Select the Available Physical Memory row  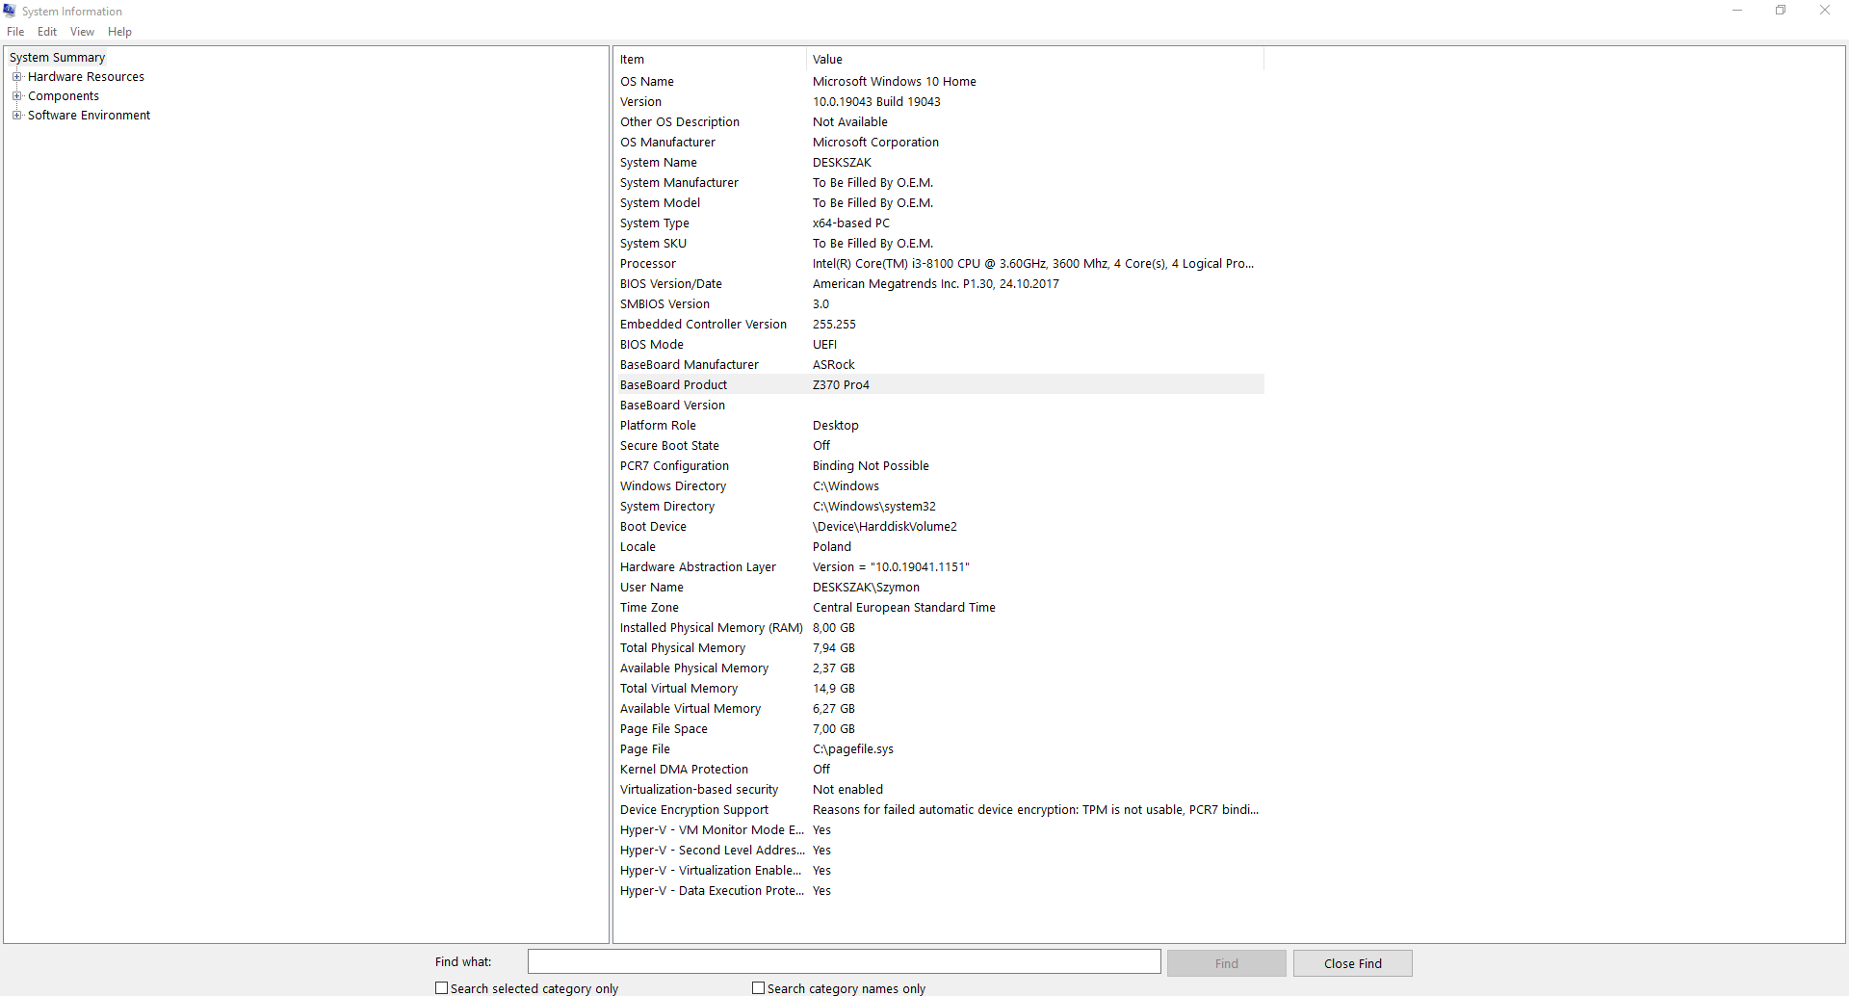pos(939,668)
